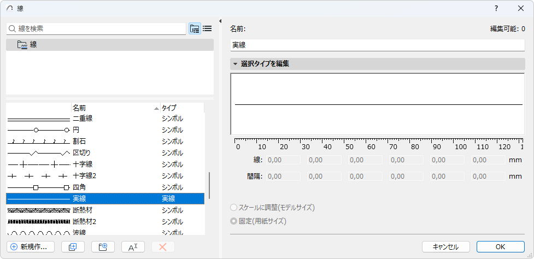The height and width of the screenshot is (259, 534).
Task: Select the 十字線 line row
Action: tap(105, 164)
